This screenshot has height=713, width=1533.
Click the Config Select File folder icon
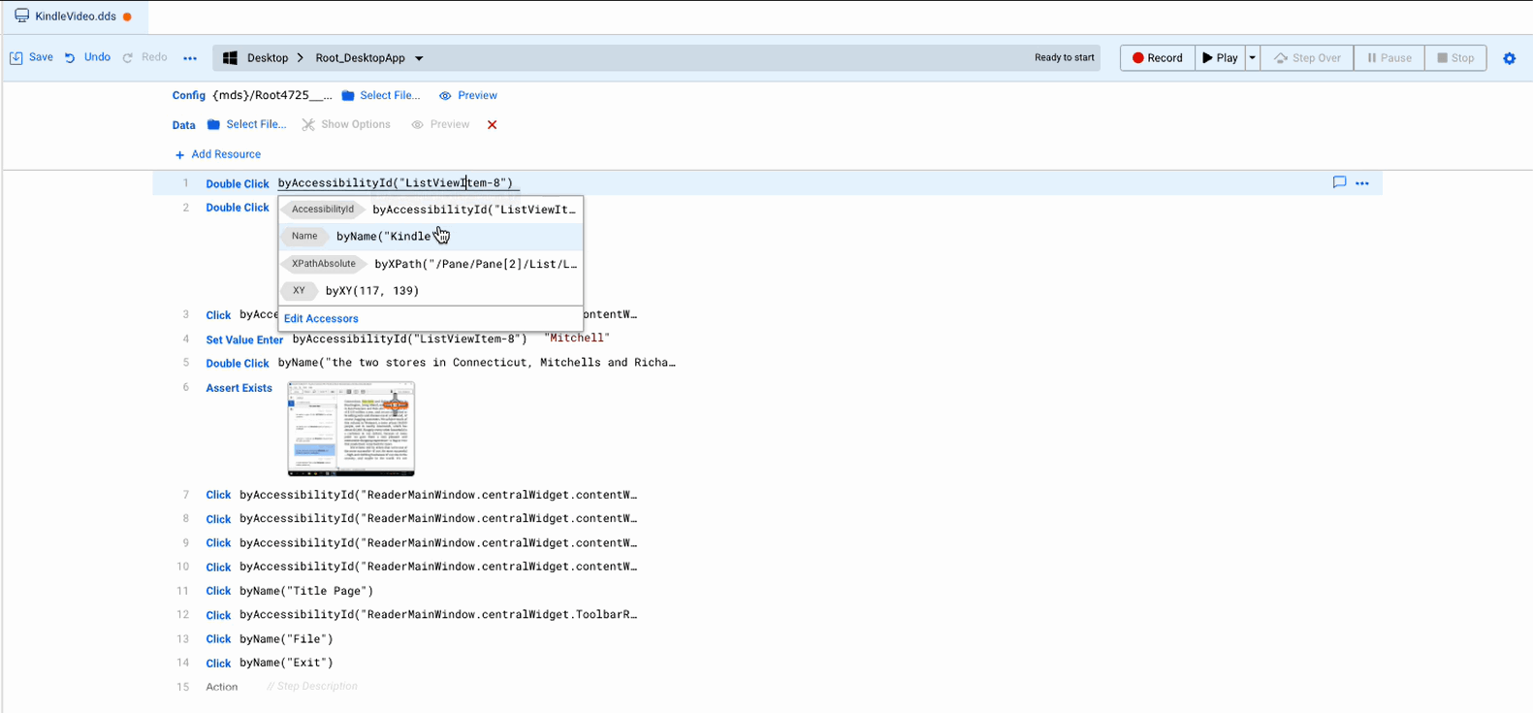click(x=348, y=96)
